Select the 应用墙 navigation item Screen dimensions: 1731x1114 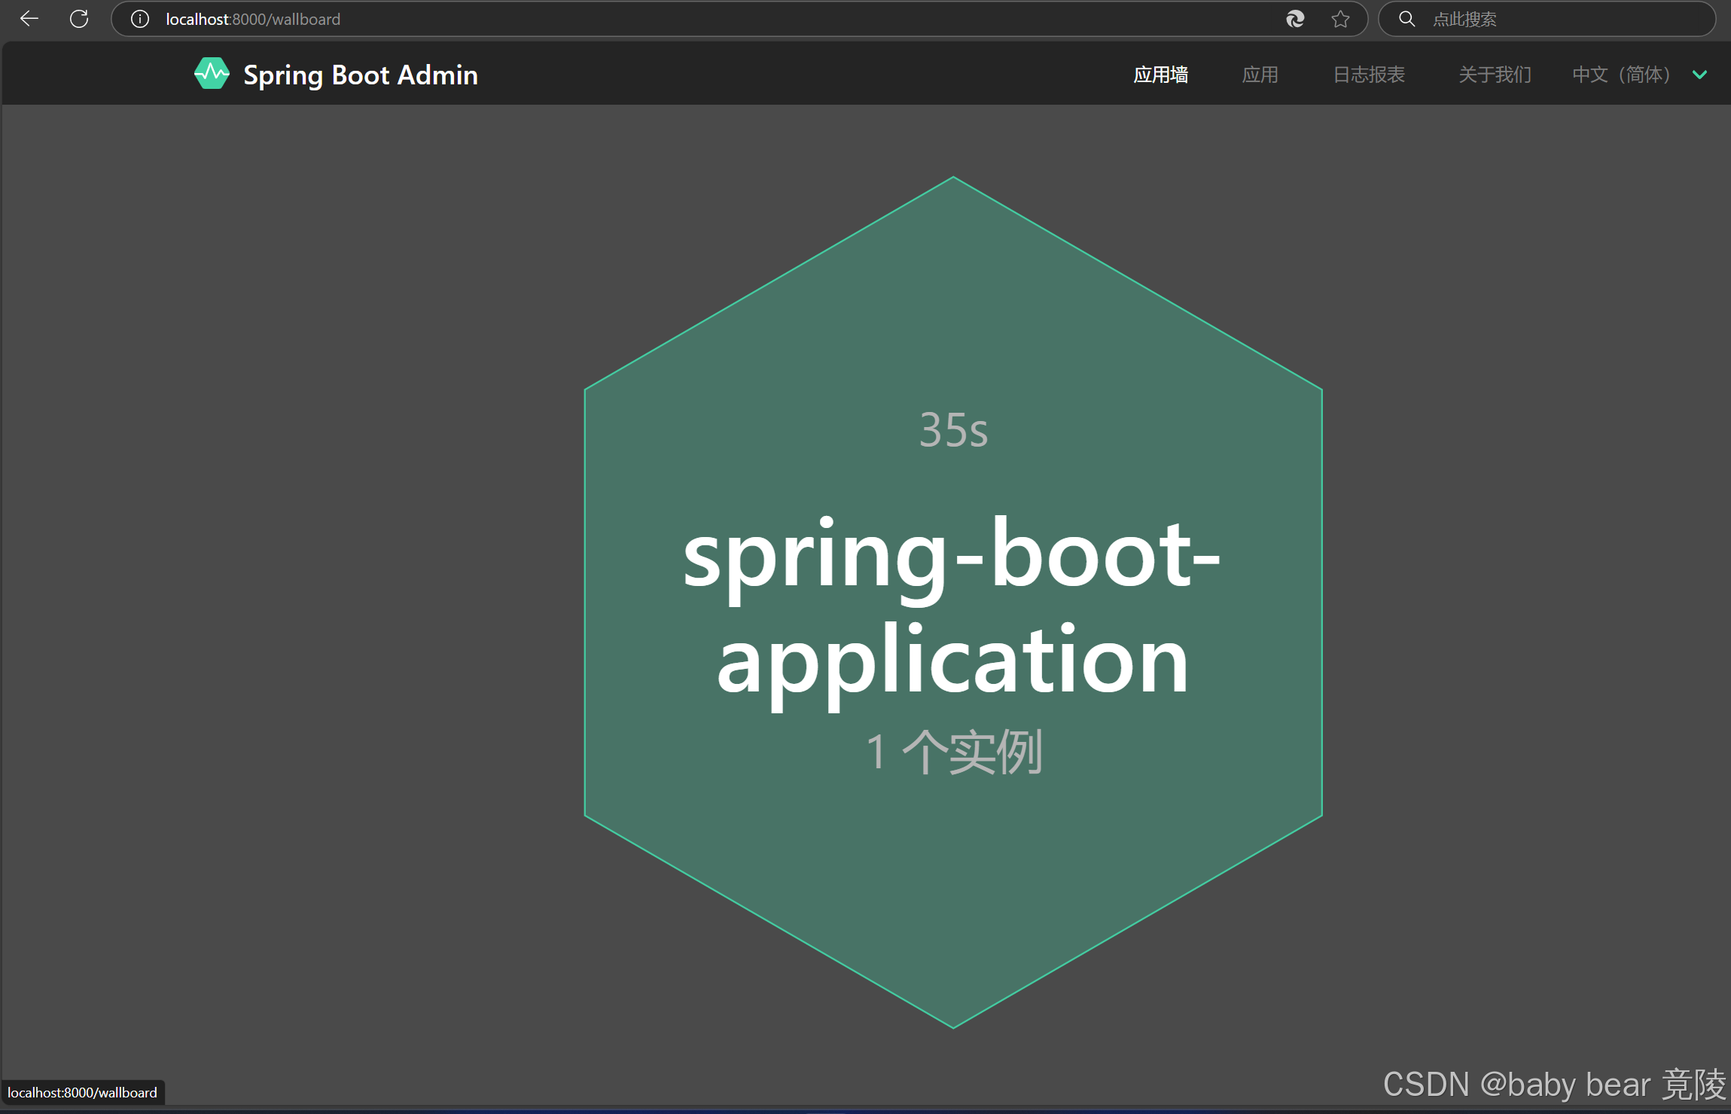pyautogui.click(x=1160, y=75)
